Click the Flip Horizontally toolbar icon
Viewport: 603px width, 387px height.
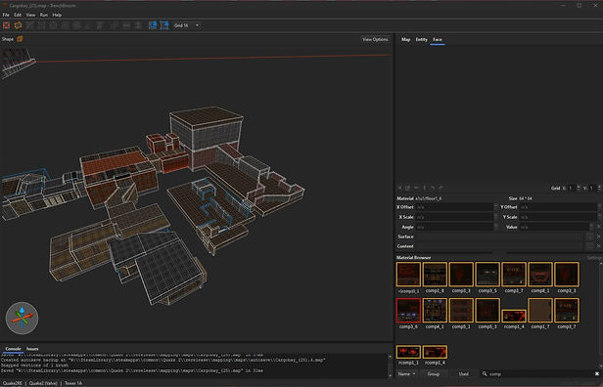point(126,25)
